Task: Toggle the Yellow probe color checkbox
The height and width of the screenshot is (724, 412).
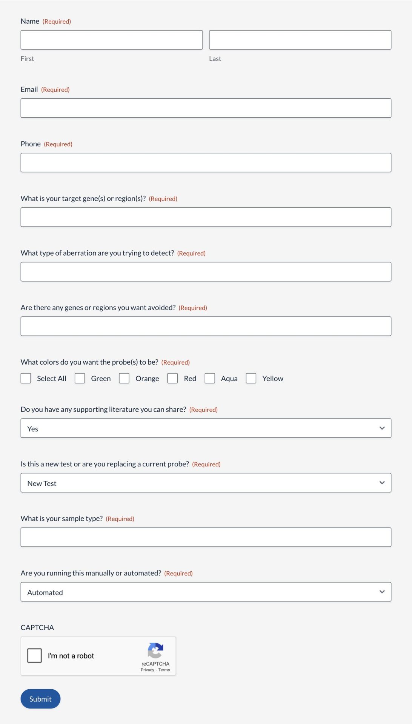Action: 251,378
